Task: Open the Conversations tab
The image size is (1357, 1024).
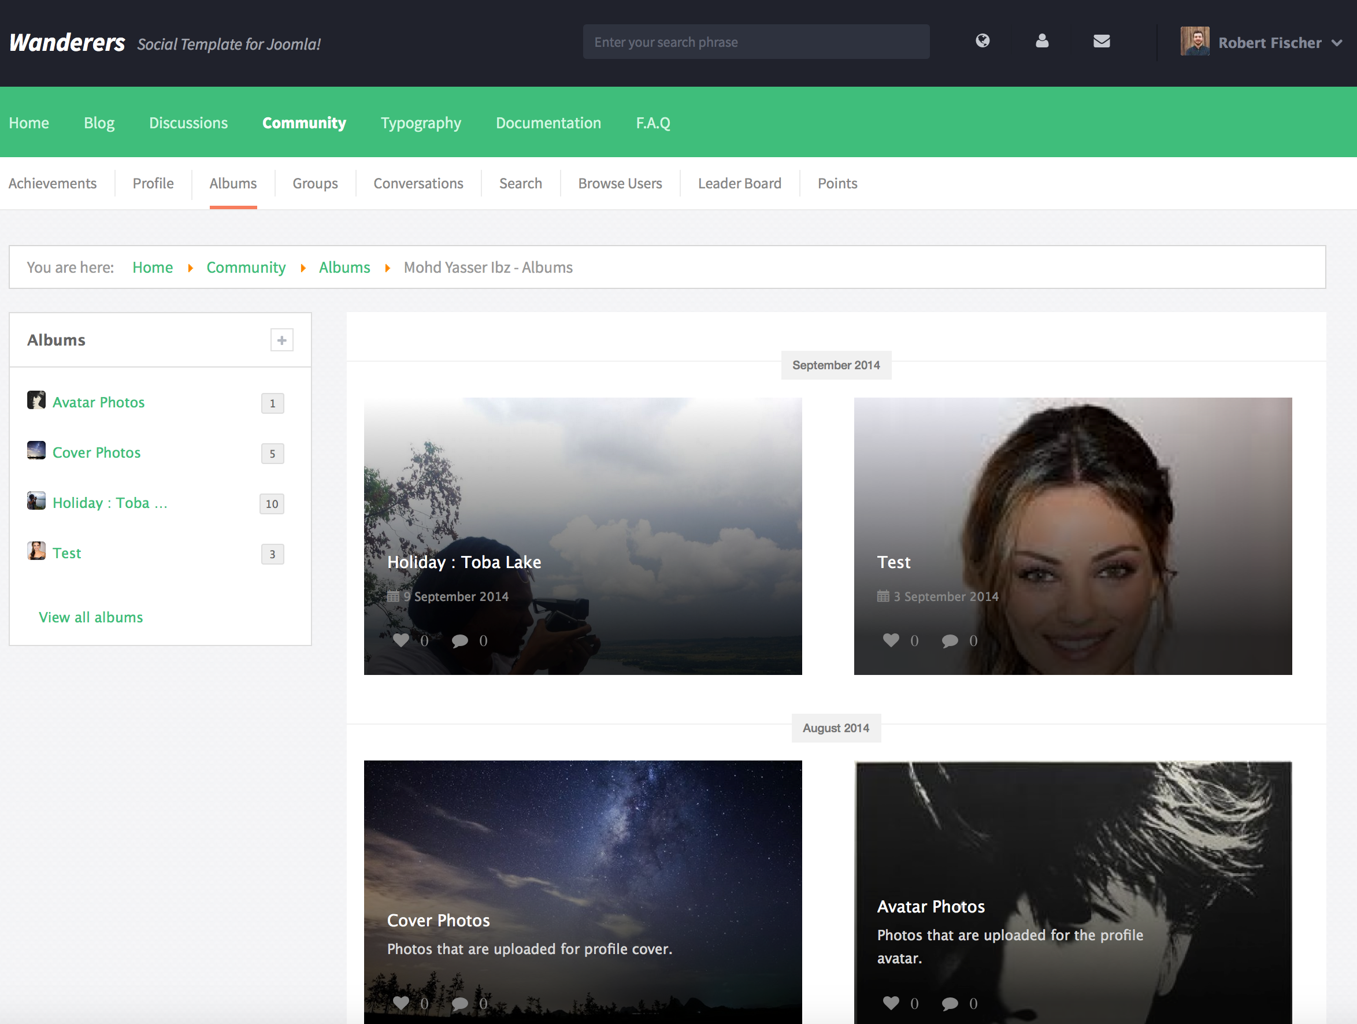Action: point(418,183)
